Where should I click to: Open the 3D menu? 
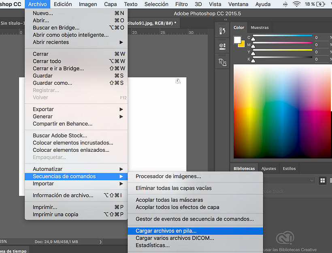(198, 4)
